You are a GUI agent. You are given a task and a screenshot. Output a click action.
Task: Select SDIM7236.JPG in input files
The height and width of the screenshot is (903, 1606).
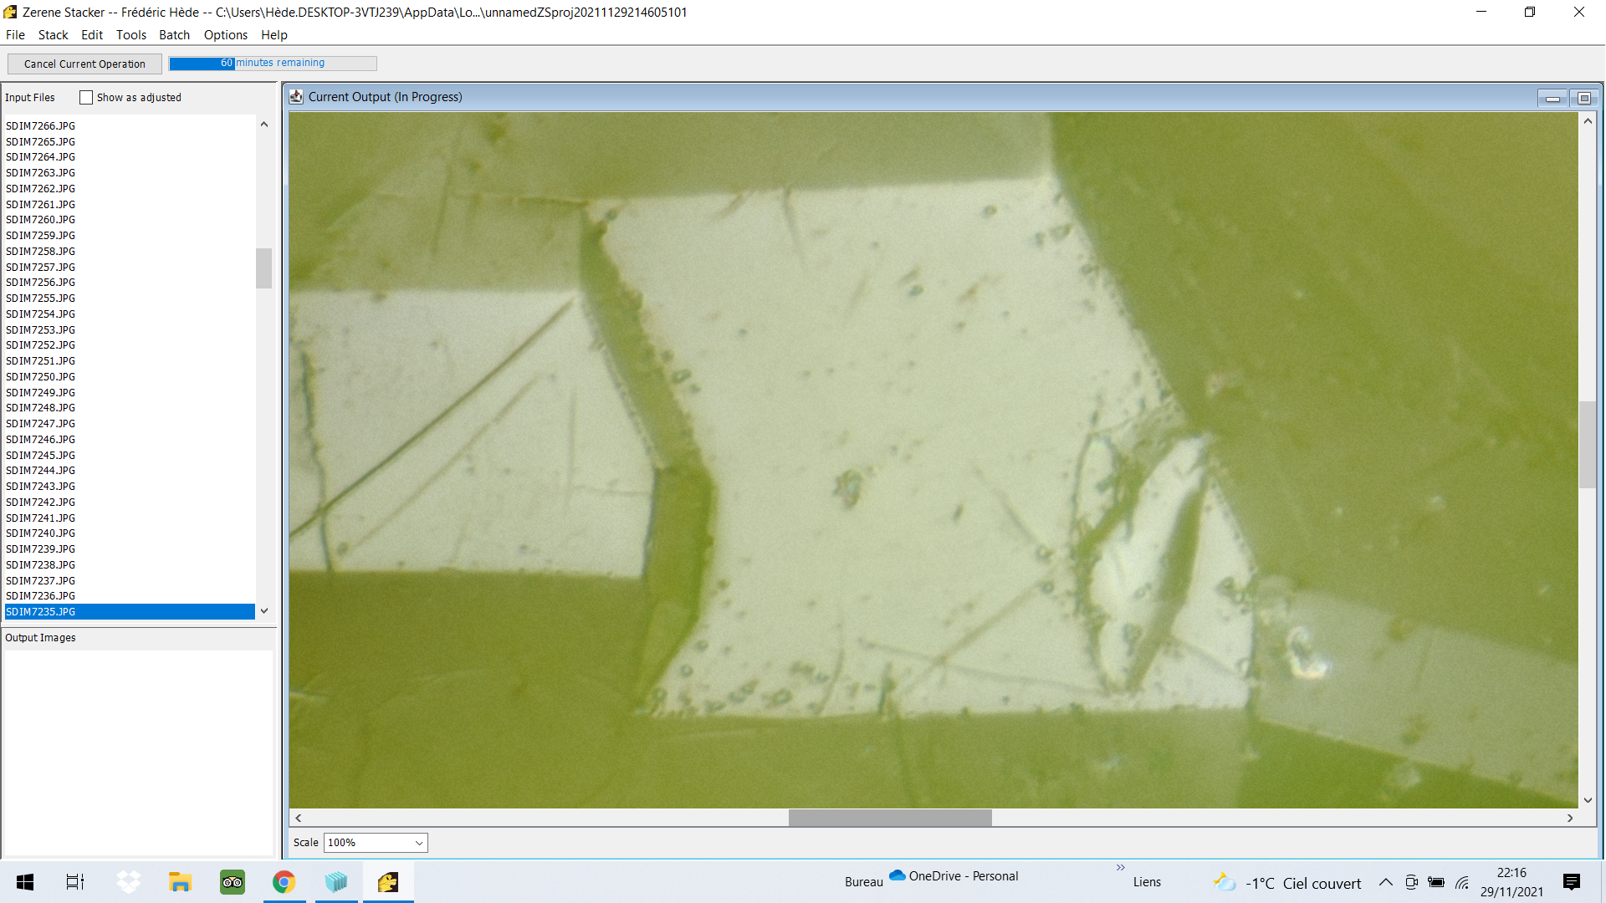[x=130, y=596]
